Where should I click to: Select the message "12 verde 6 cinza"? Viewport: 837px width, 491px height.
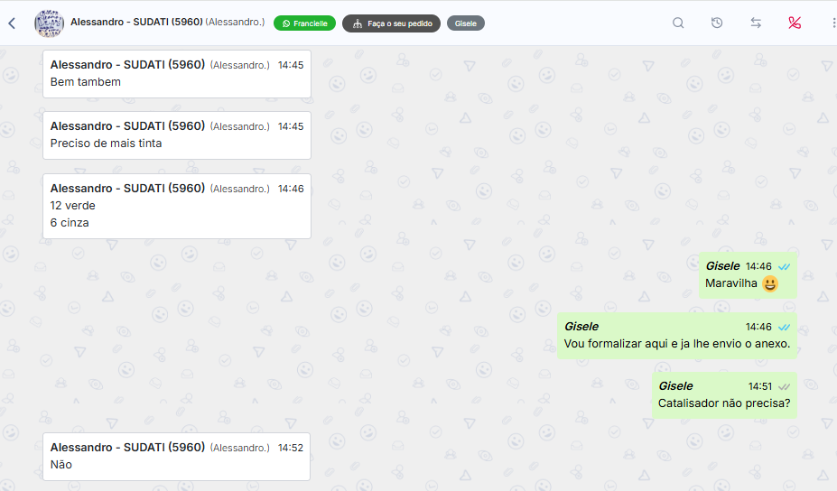(177, 206)
